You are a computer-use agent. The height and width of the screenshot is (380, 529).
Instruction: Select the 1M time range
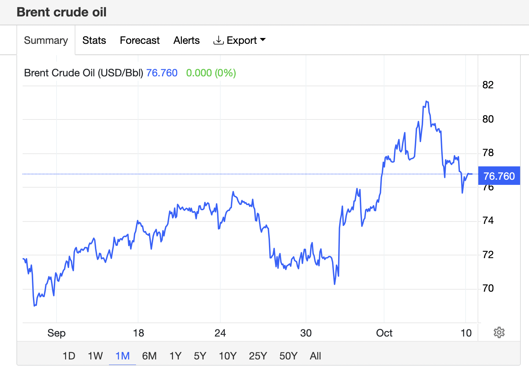click(x=123, y=356)
